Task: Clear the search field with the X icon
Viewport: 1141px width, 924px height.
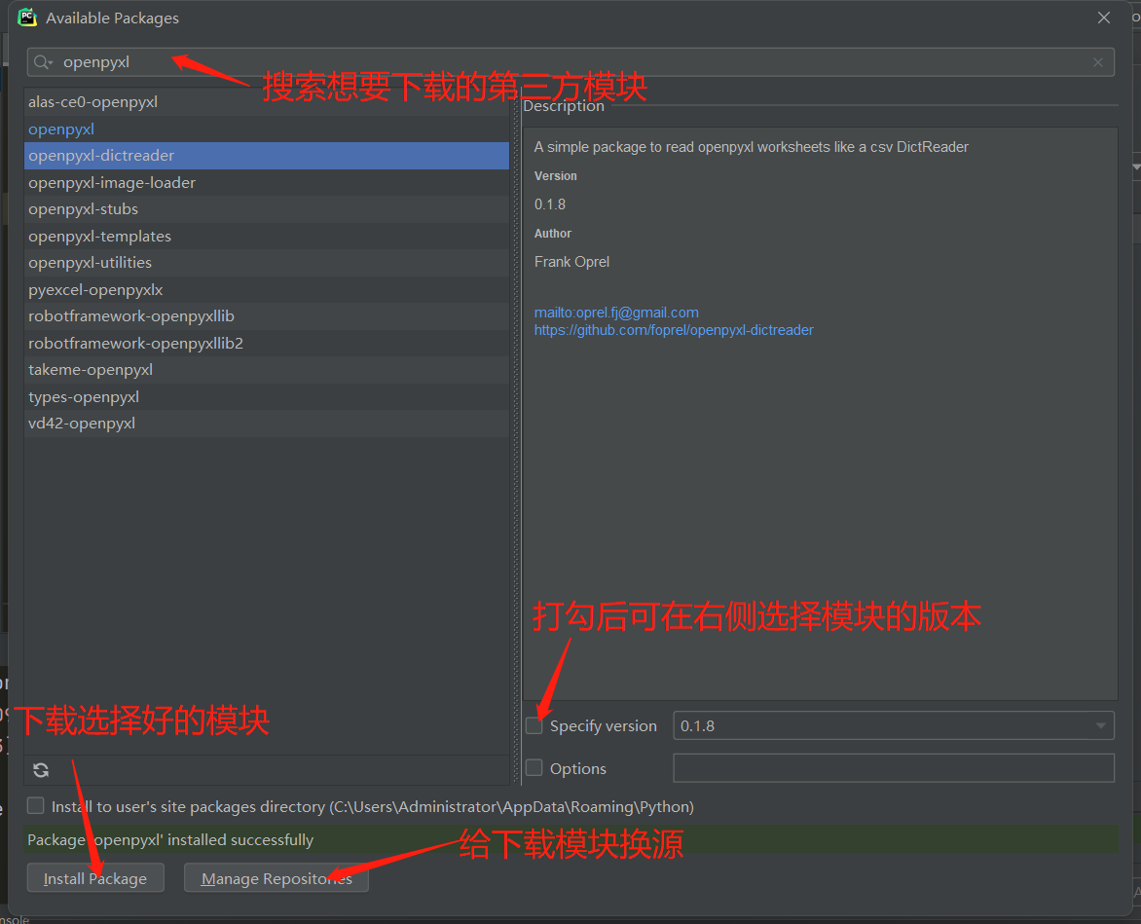Action: pos(1098,62)
